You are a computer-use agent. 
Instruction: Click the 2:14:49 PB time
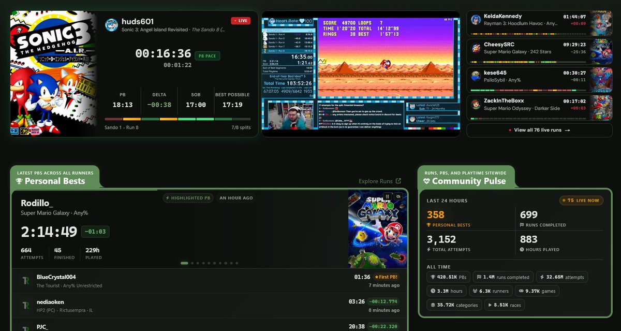49,232
